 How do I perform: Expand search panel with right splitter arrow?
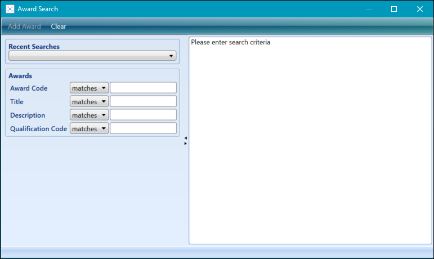pos(185,144)
